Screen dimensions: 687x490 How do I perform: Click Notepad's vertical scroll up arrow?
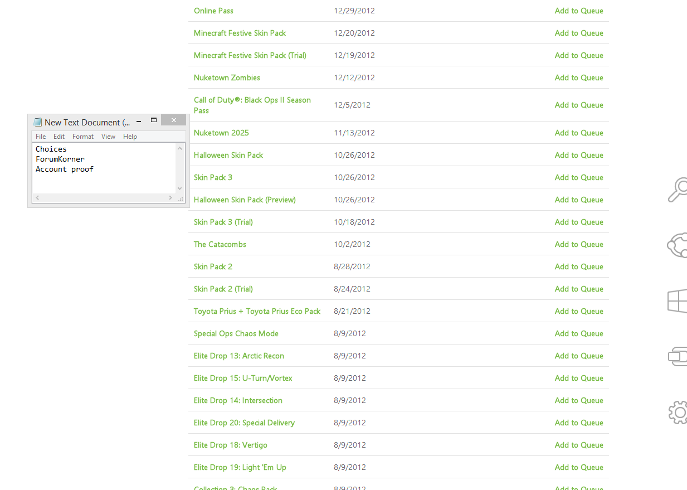[179, 148]
